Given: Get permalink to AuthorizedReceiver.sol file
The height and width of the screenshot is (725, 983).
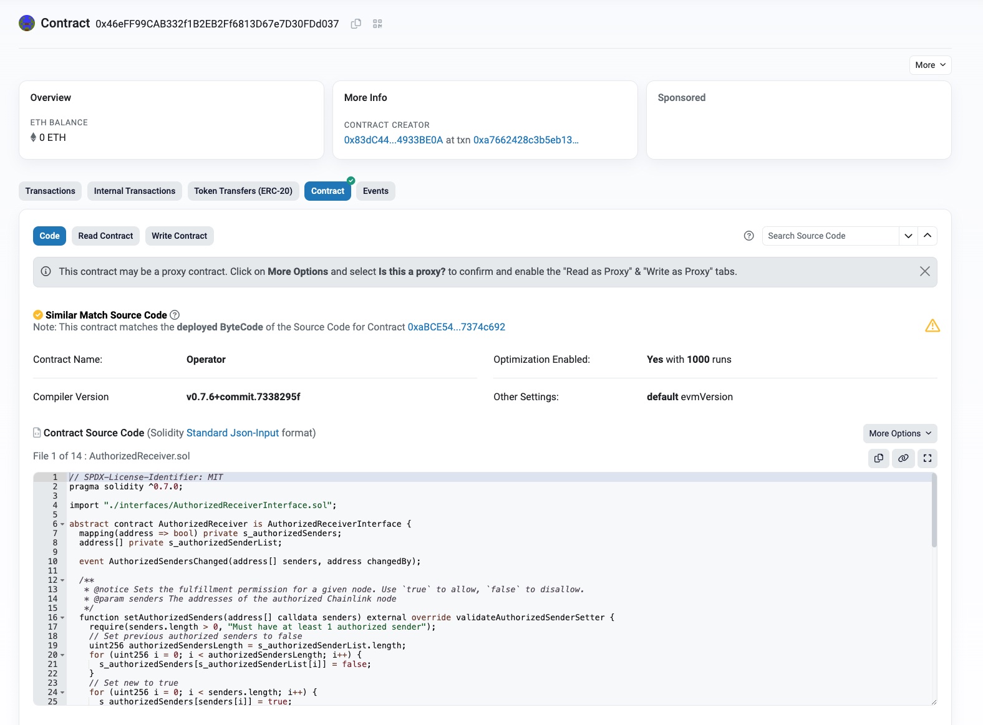Looking at the screenshot, I should click(x=903, y=458).
